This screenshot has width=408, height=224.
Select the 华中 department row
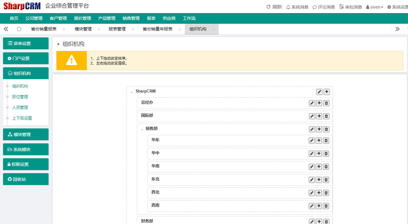pyautogui.click(x=224, y=153)
